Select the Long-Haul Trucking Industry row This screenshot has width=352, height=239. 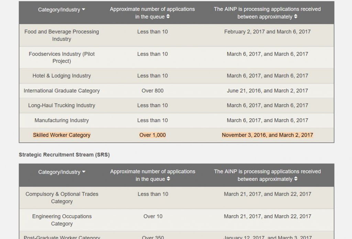(x=62, y=106)
